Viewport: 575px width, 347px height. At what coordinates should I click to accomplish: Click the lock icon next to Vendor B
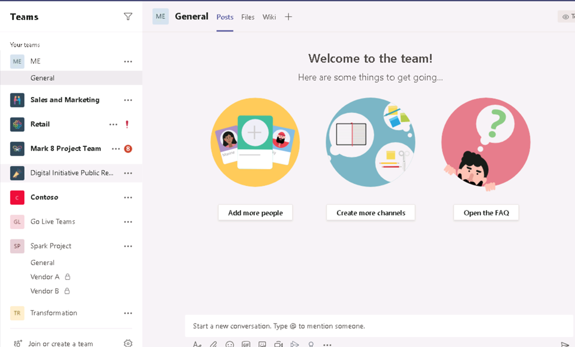point(67,291)
